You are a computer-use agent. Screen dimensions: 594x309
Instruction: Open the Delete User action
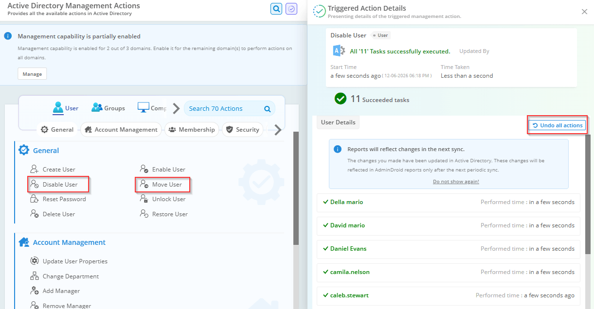coord(59,214)
